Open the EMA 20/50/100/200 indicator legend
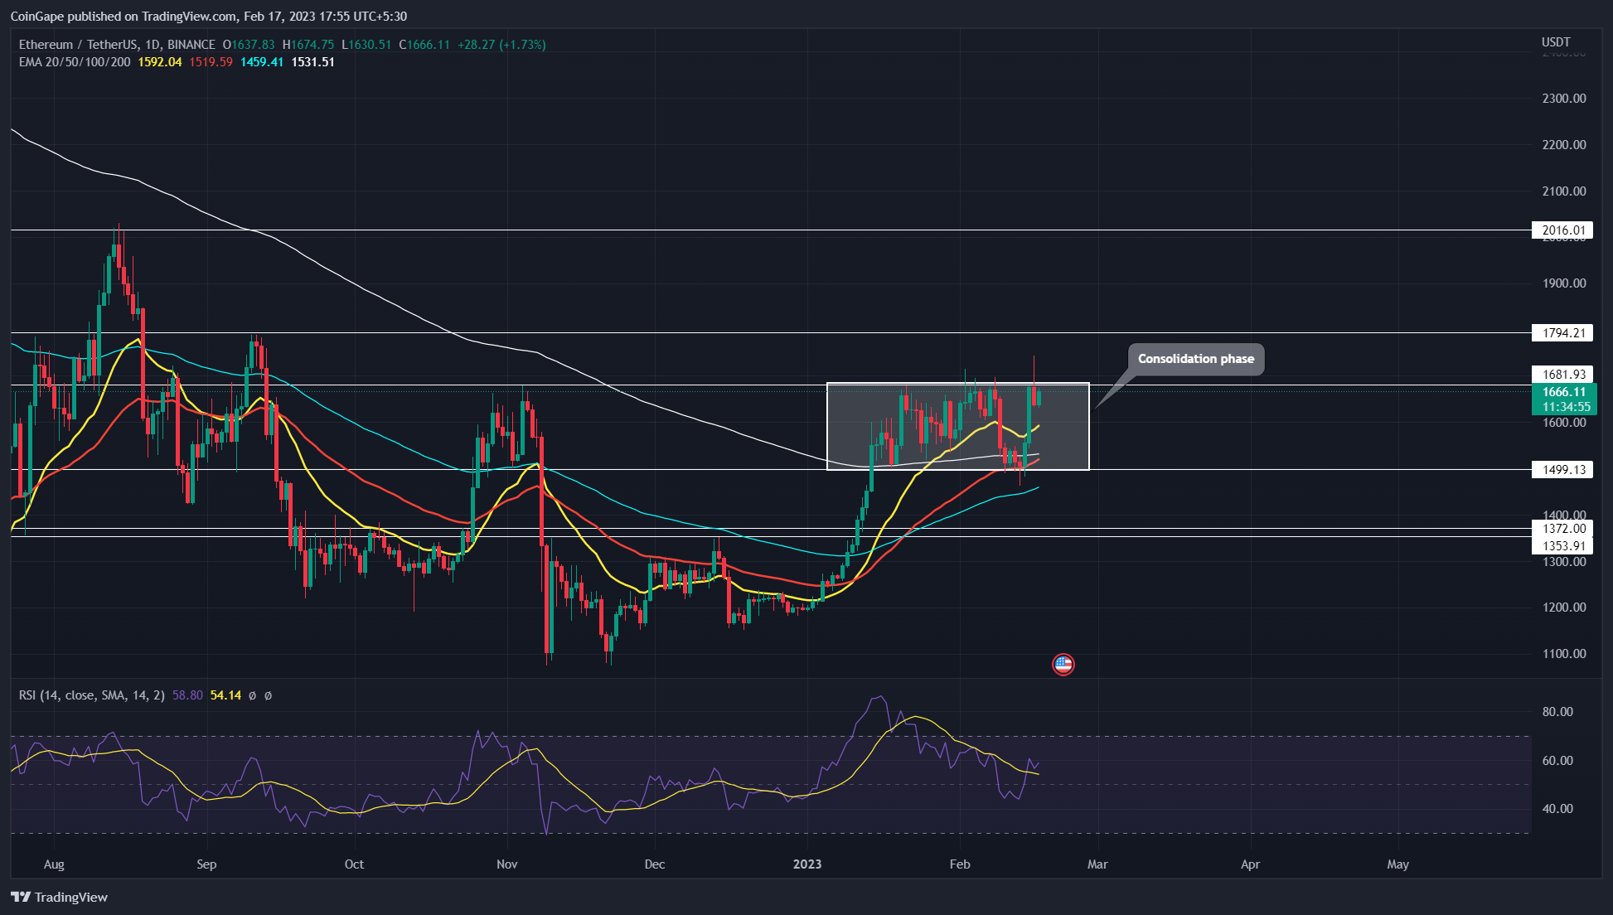This screenshot has height=915, width=1613. (75, 62)
